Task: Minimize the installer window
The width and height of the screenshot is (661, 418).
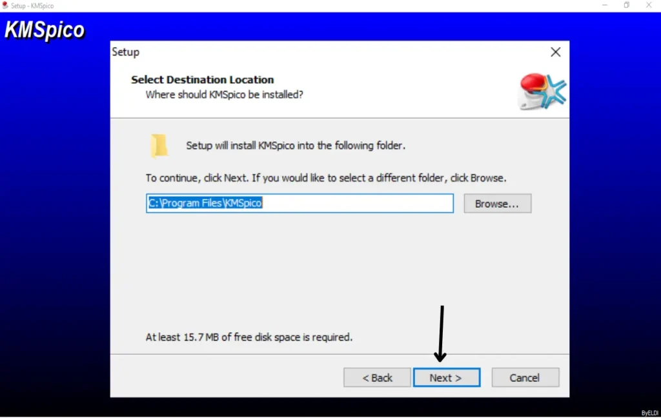Action: click(x=605, y=5)
